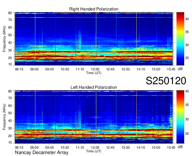192x156 pixels.
Task: Click the "dB" unit beside Right Handed colorbar
Action: click(x=180, y=69)
